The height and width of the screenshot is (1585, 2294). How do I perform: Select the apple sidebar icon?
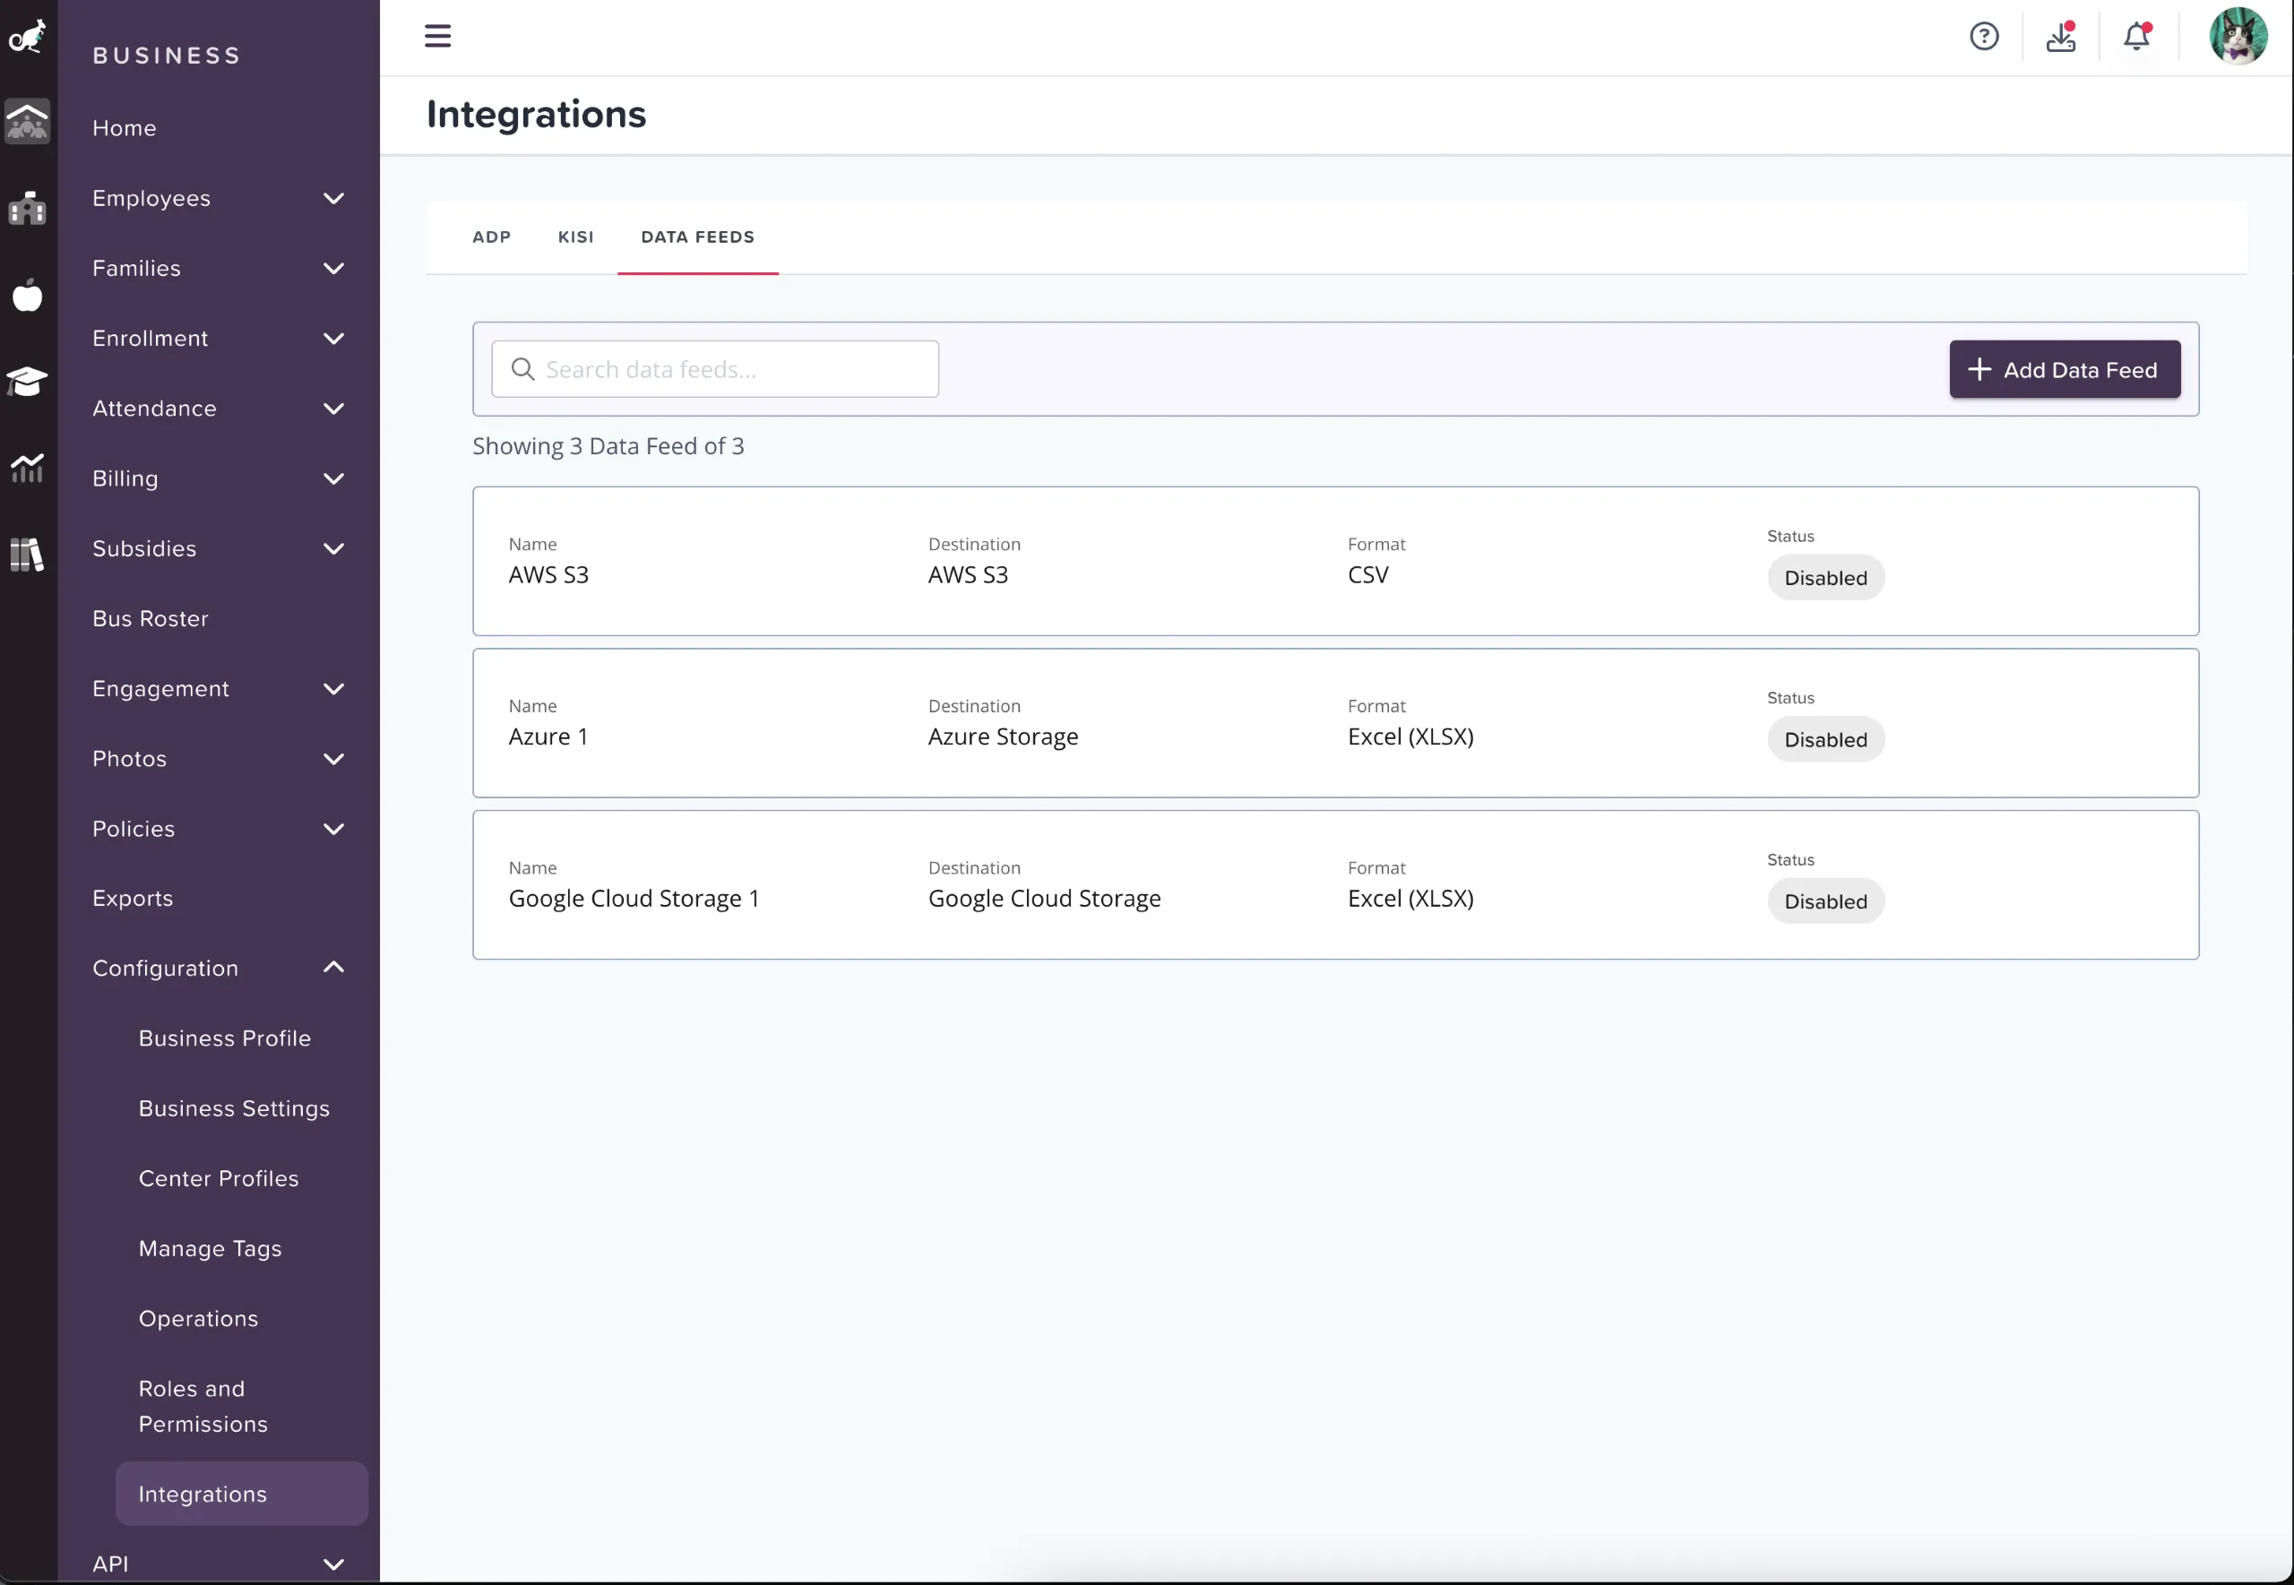[27, 295]
